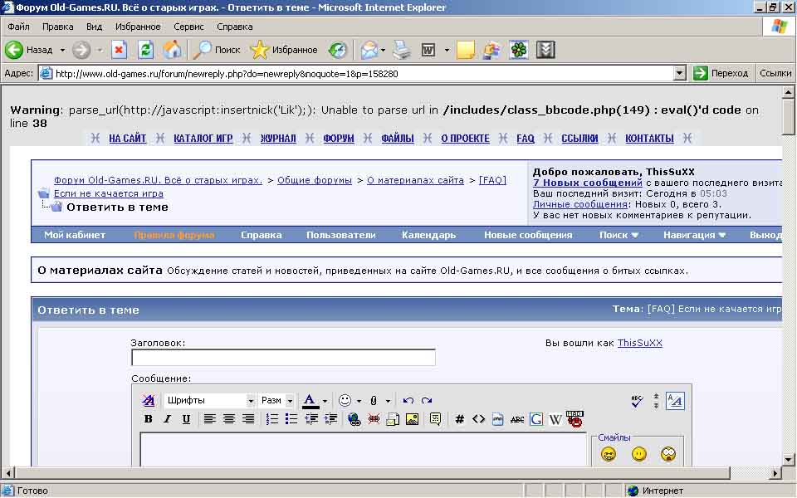
Task: Open the text color picker A button
Action: 310,400
